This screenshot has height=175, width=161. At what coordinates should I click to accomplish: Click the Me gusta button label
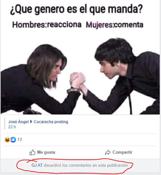coord(46,152)
